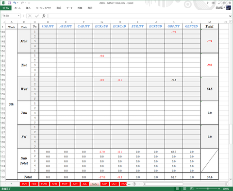Select column M header

point(209,22)
